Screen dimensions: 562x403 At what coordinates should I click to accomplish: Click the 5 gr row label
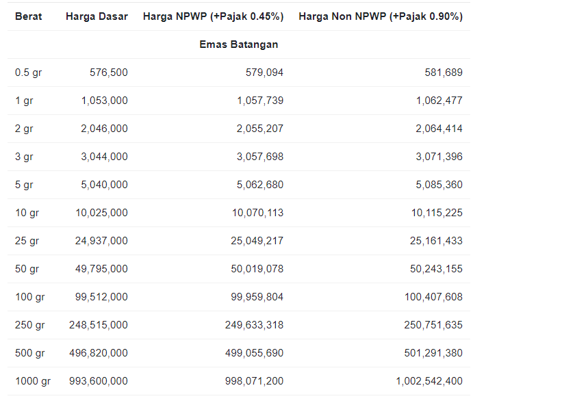pyautogui.click(x=24, y=185)
